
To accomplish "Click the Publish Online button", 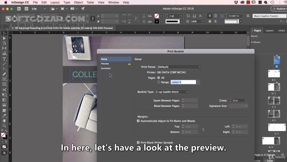I will 279,9.
